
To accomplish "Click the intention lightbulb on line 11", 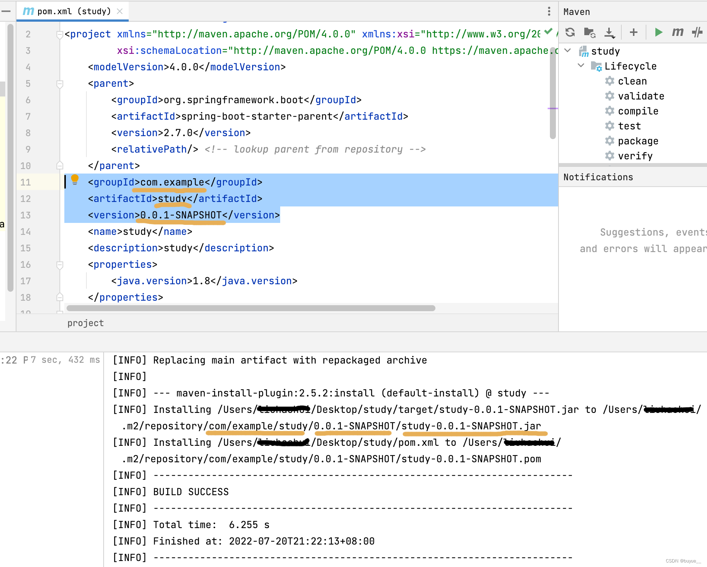I will pyautogui.click(x=75, y=180).
